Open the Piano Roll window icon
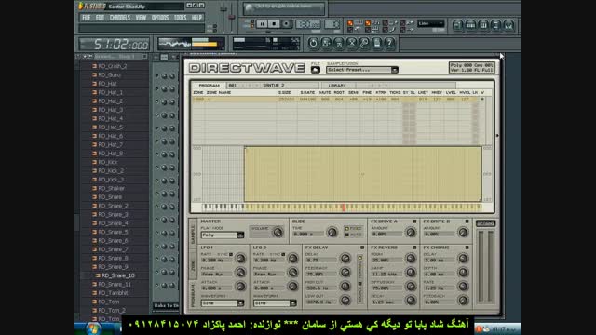 [483, 25]
